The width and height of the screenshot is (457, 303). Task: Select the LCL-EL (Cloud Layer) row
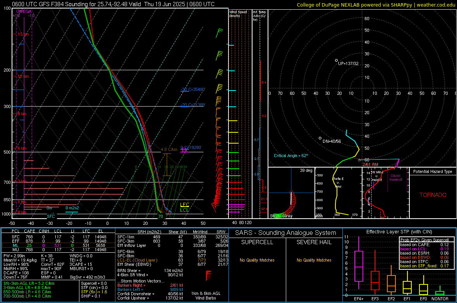point(173,260)
